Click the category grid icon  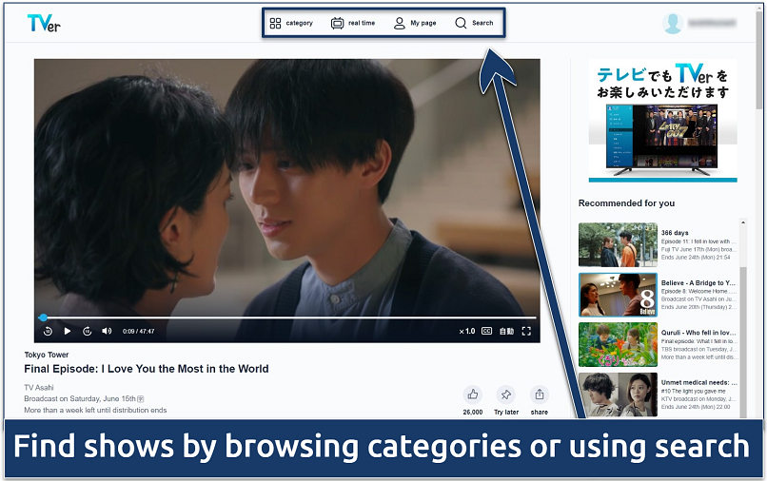tap(275, 23)
